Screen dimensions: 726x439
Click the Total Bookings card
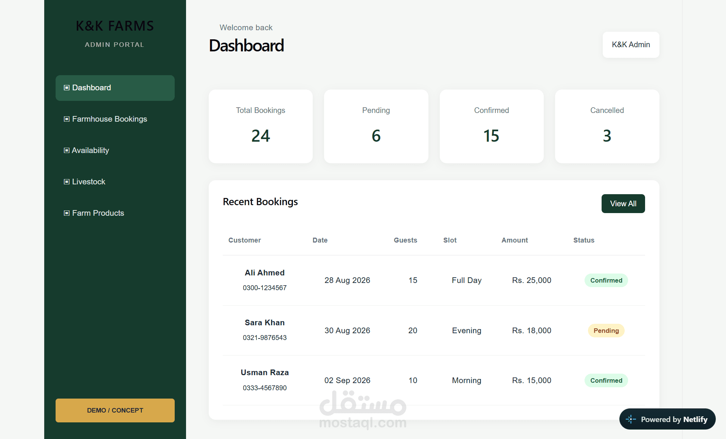pos(261,126)
